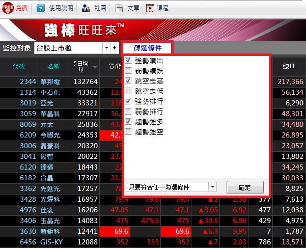
Task: Click the sort arrow in 5日均量 header
Action: point(95,67)
